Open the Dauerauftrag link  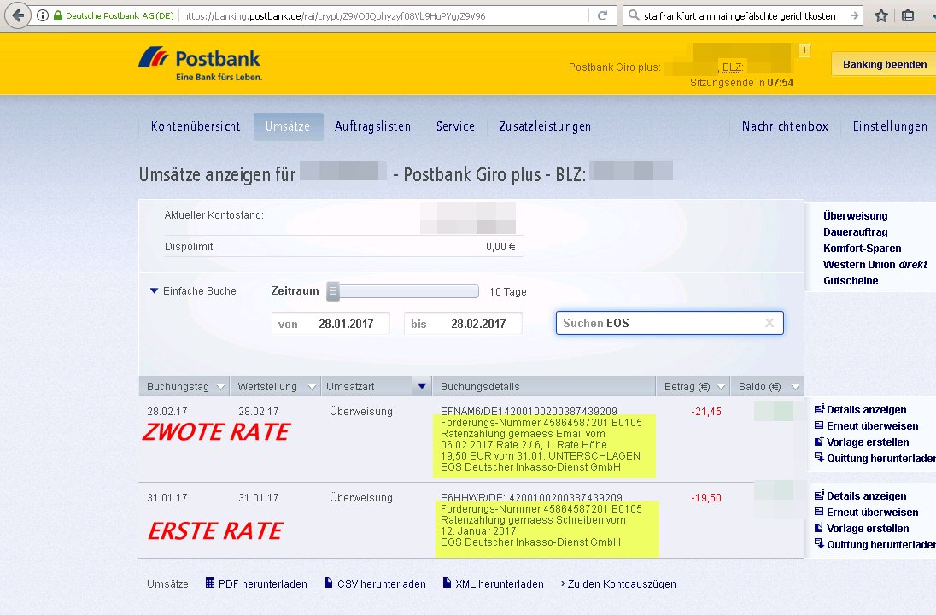(x=856, y=231)
